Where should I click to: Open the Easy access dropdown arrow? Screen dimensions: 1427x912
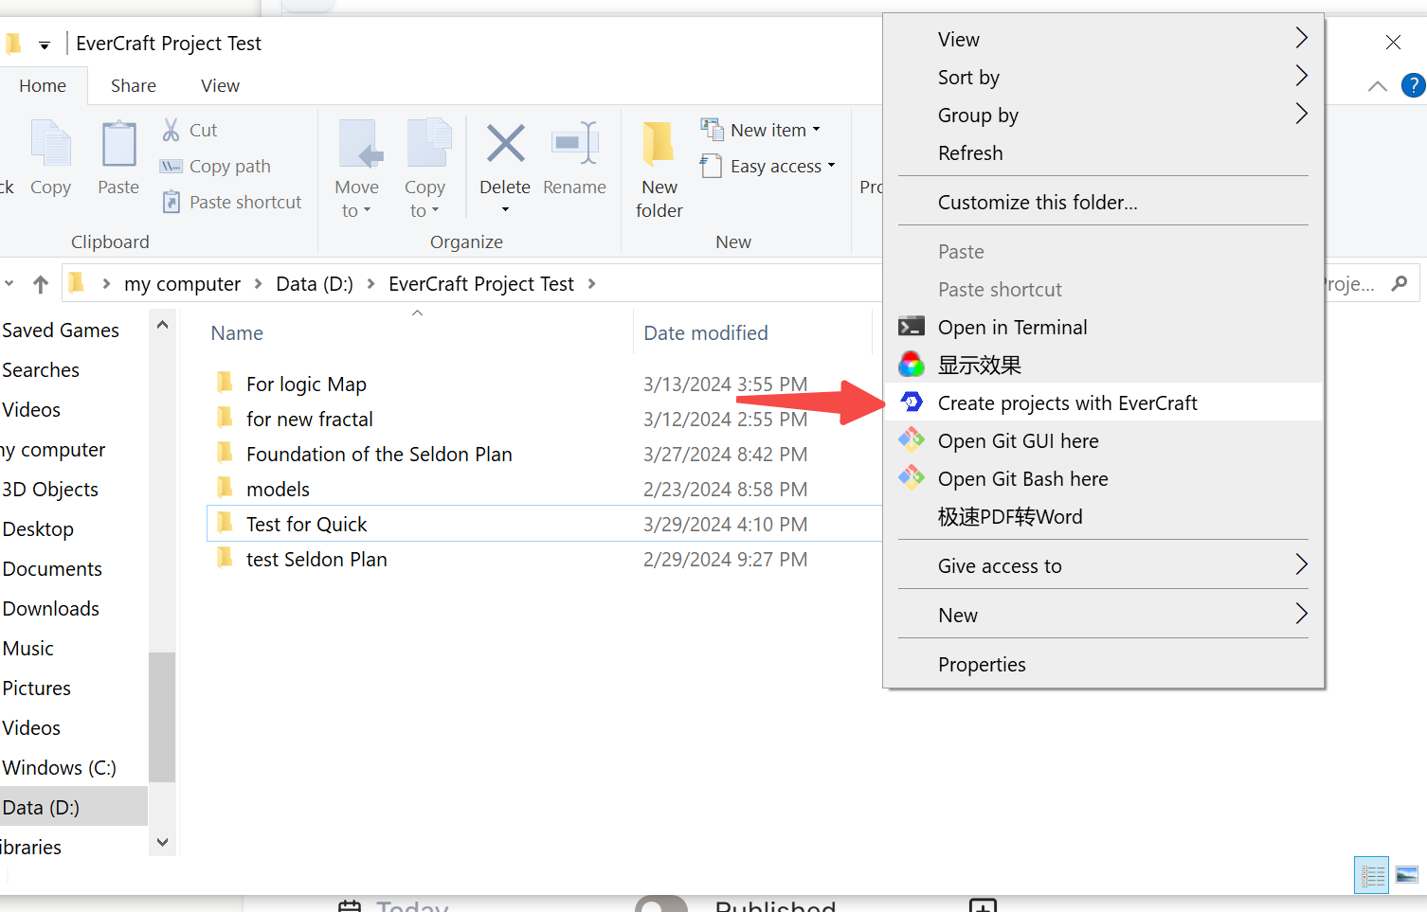pos(832,166)
